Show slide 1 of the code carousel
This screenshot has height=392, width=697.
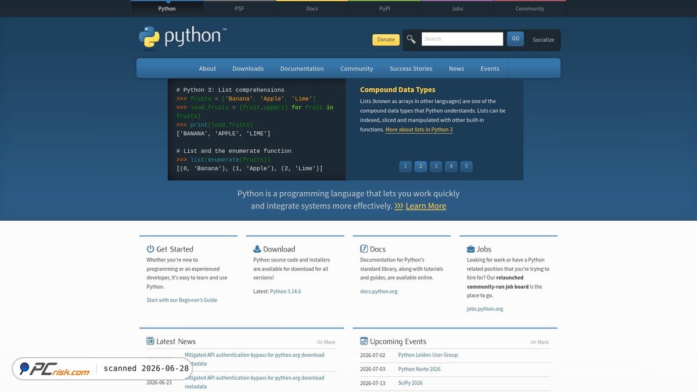(x=405, y=166)
